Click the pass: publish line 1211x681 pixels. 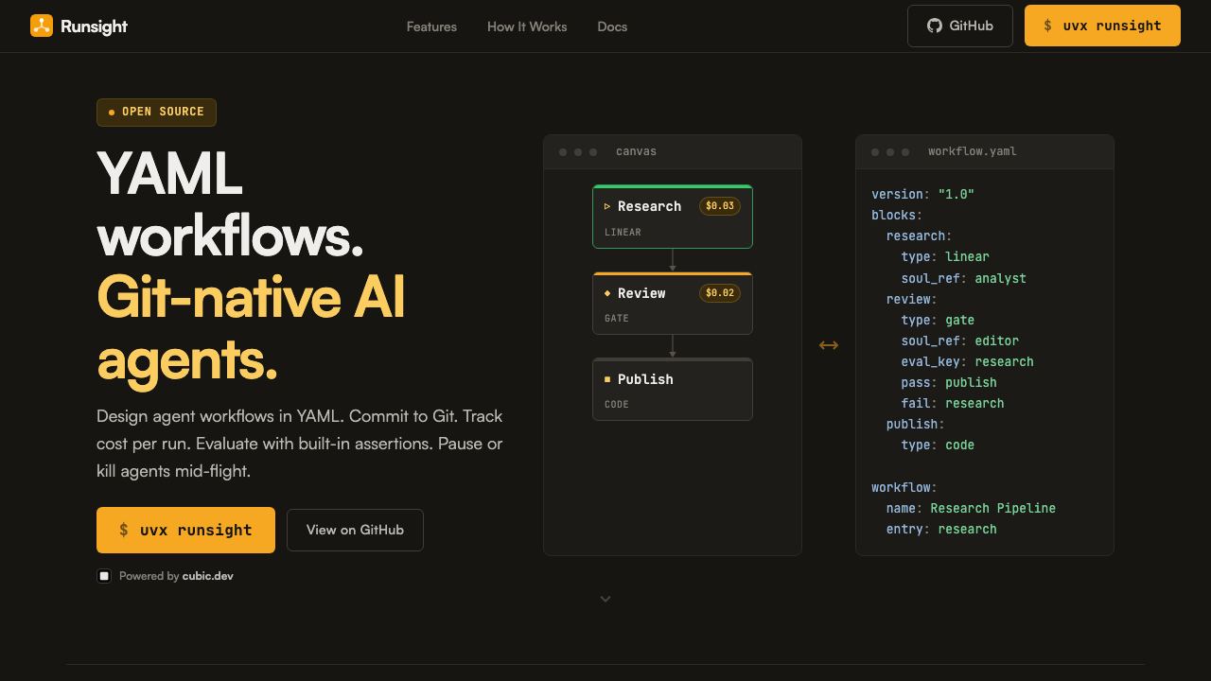949,382
